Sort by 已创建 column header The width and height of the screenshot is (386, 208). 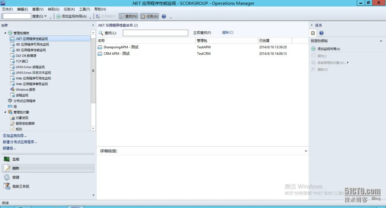tap(275, 41)
